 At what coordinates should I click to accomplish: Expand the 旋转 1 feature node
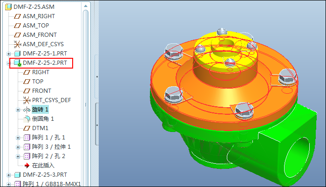(x=18, y=110)
